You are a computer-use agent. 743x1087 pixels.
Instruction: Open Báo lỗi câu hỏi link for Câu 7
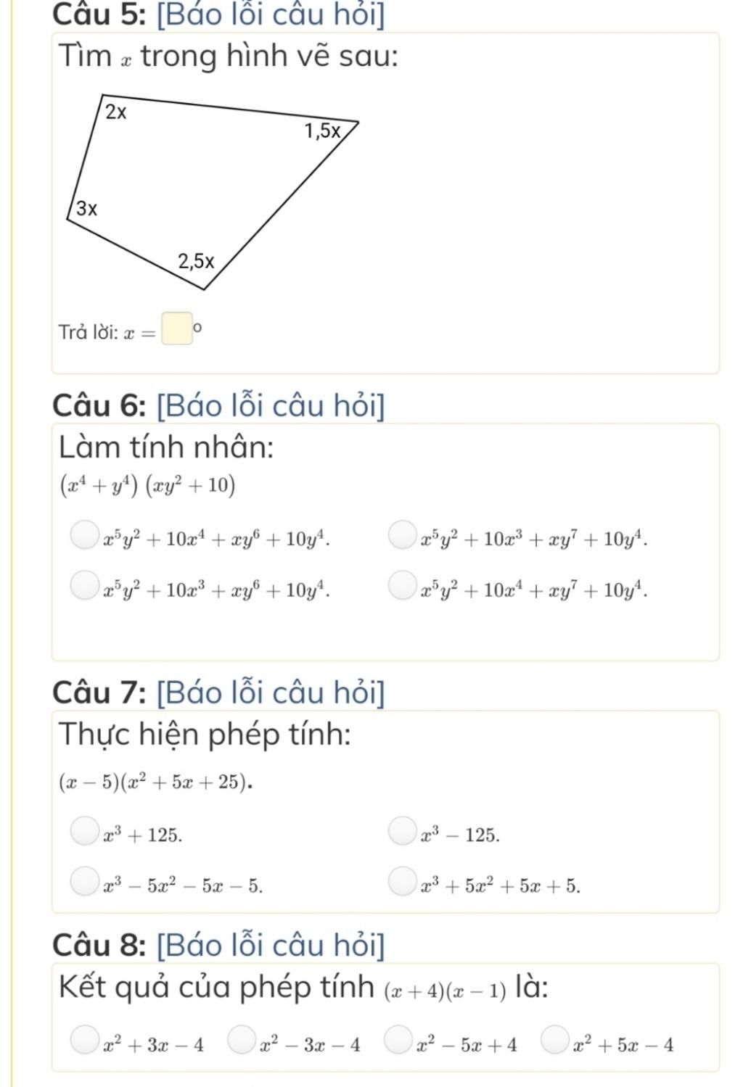[x=271, y=693]
